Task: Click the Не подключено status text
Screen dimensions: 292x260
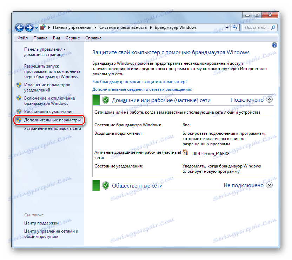Action: click(x=244, y=185)
